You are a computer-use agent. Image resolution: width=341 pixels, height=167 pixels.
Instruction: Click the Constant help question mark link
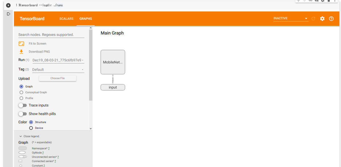44,166
